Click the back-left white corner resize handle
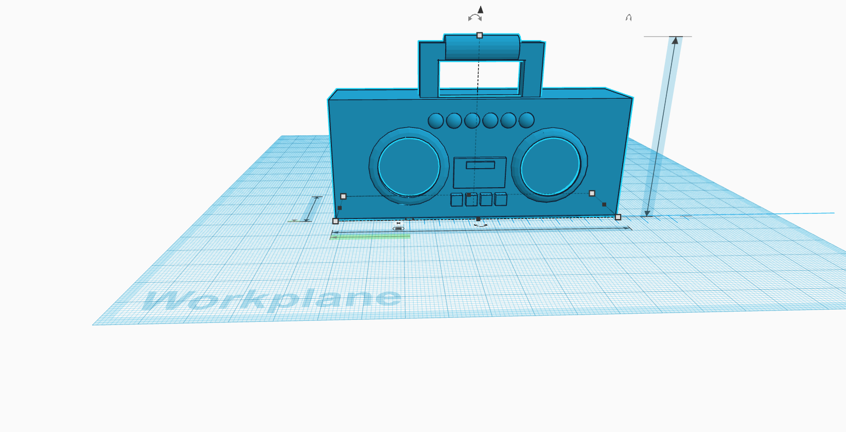Screen dimensions: 846x432 pos(343,196)
